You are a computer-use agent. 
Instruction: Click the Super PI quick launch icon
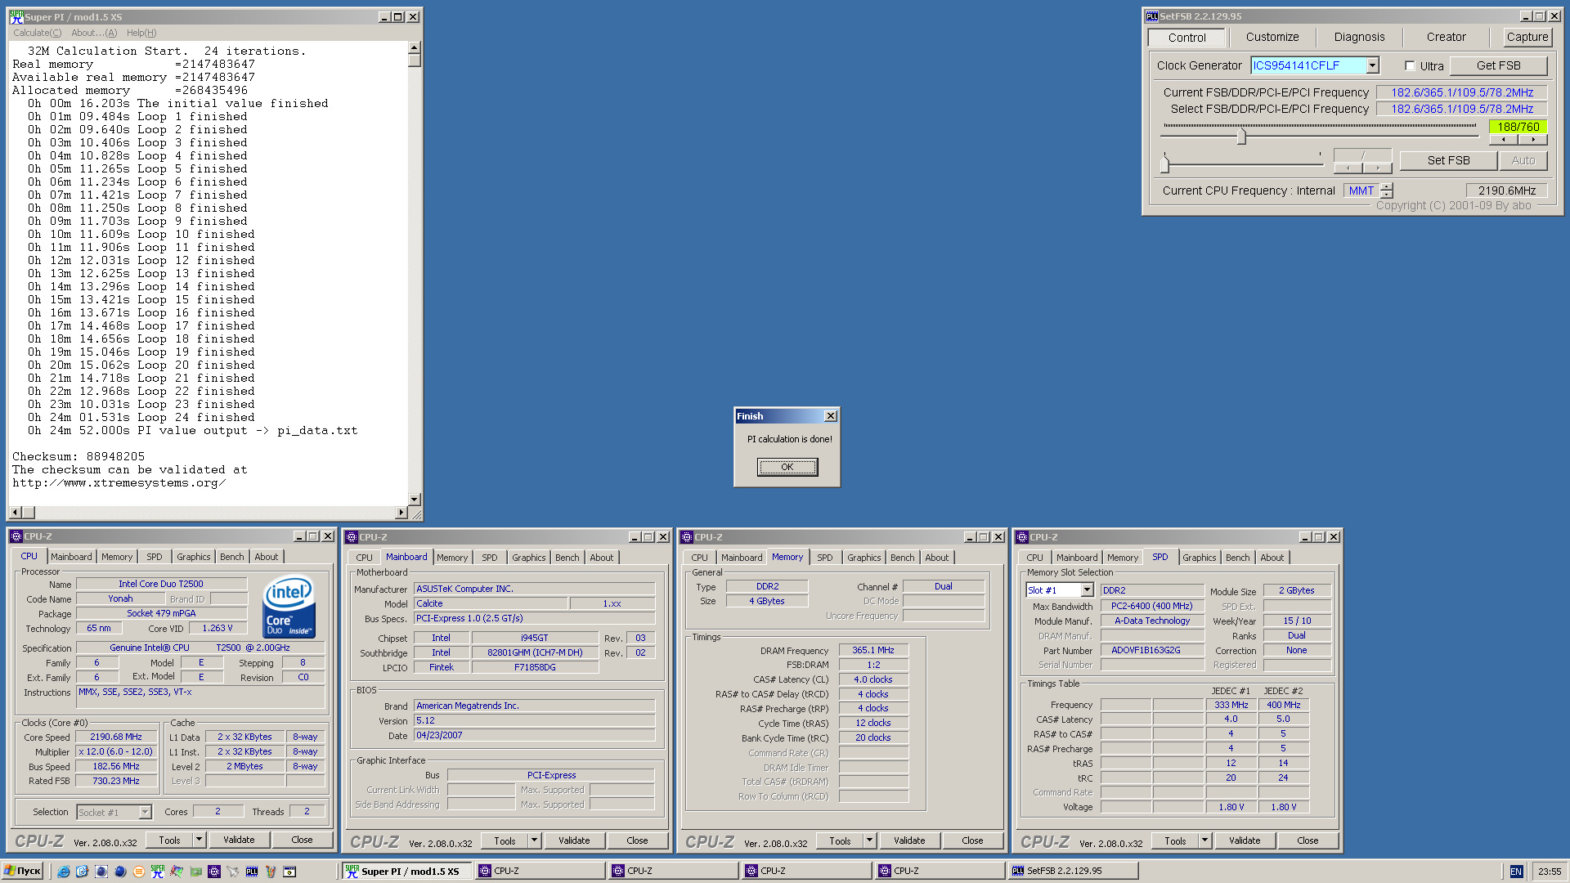click(158, 872)
